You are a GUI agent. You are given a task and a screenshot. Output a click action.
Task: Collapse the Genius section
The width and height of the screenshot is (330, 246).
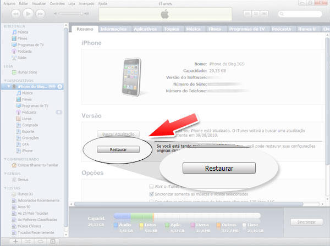(x=5, y=174)
